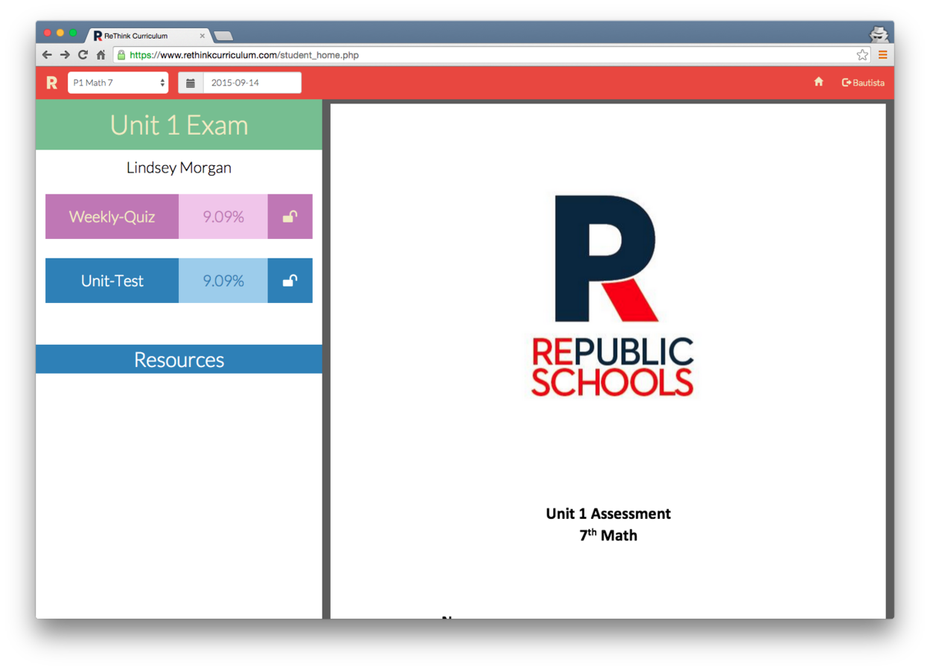This screenshot has width=930, height=670.
Task: Click the Unit 1 Exam header
Action: (179, 125)
